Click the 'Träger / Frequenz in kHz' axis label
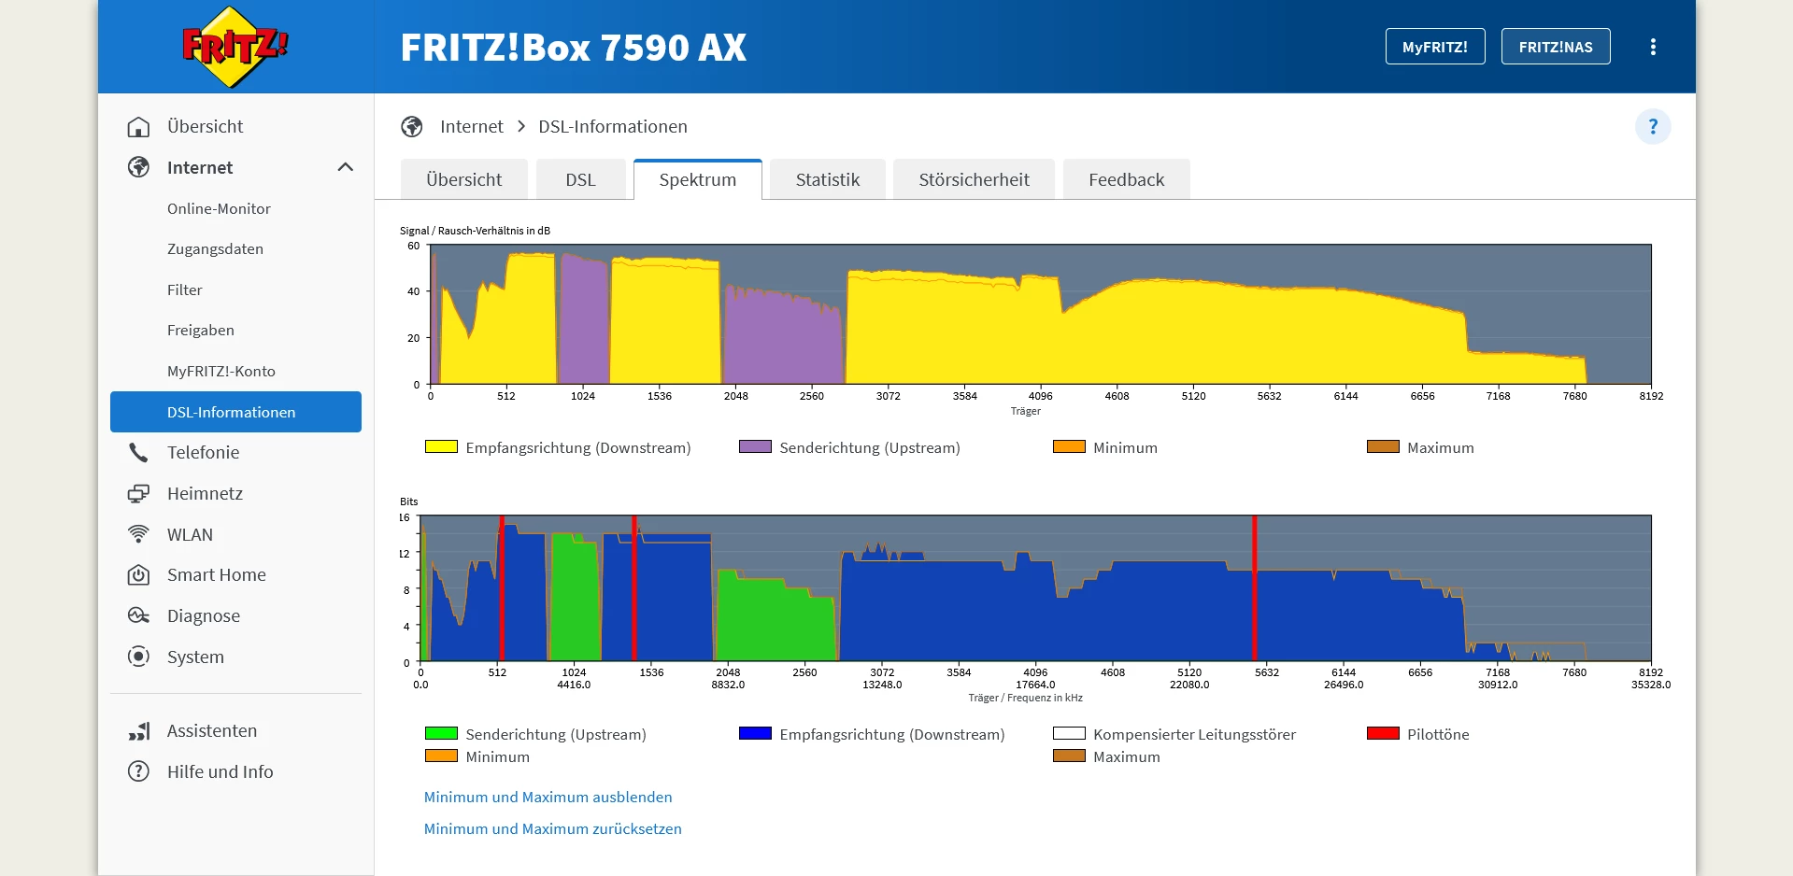This screenshot has height=876, width=1793. pyautogui.click(x=1025, y=698)
